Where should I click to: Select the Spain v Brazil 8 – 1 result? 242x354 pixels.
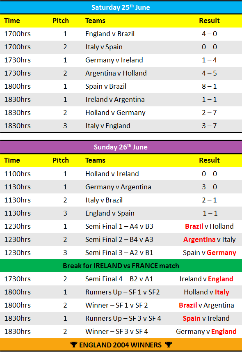209,87
